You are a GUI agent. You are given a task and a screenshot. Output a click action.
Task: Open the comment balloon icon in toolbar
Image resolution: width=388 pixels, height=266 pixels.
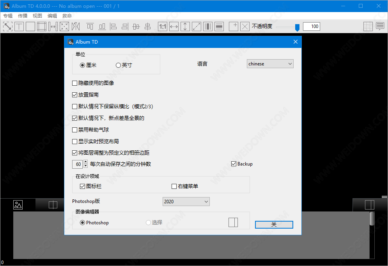tap(380, 26)
